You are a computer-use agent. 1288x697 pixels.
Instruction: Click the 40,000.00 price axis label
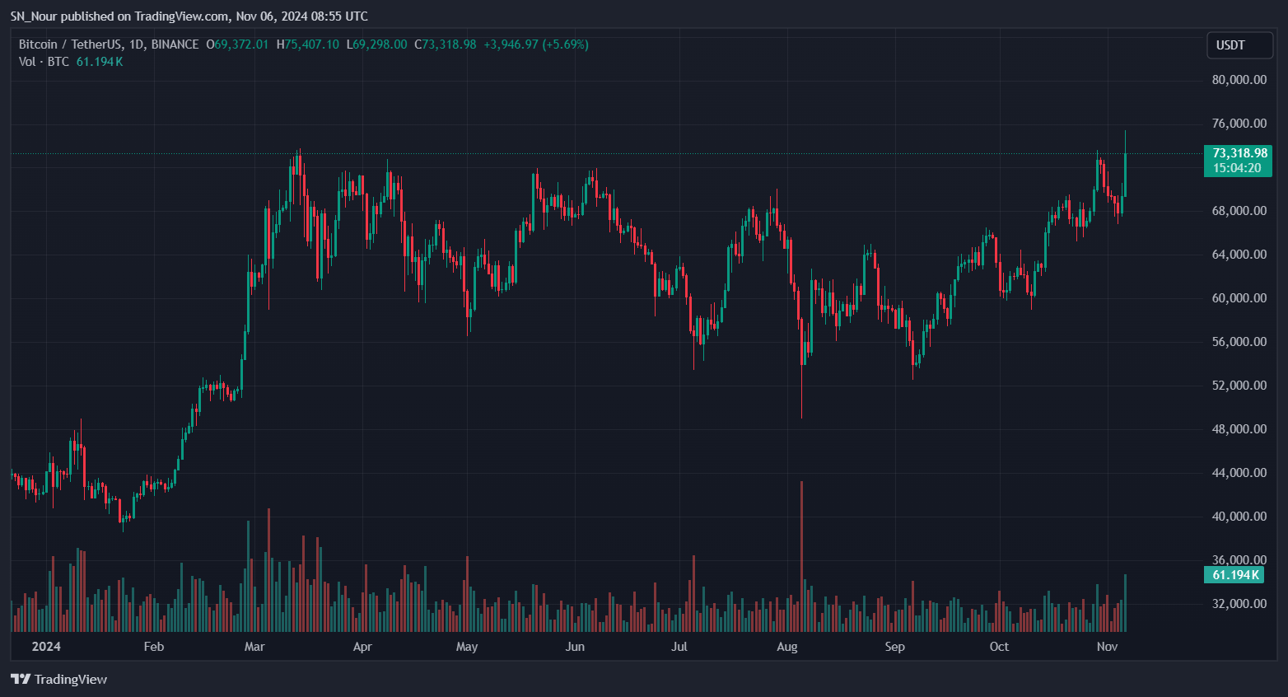(1239, 517)
